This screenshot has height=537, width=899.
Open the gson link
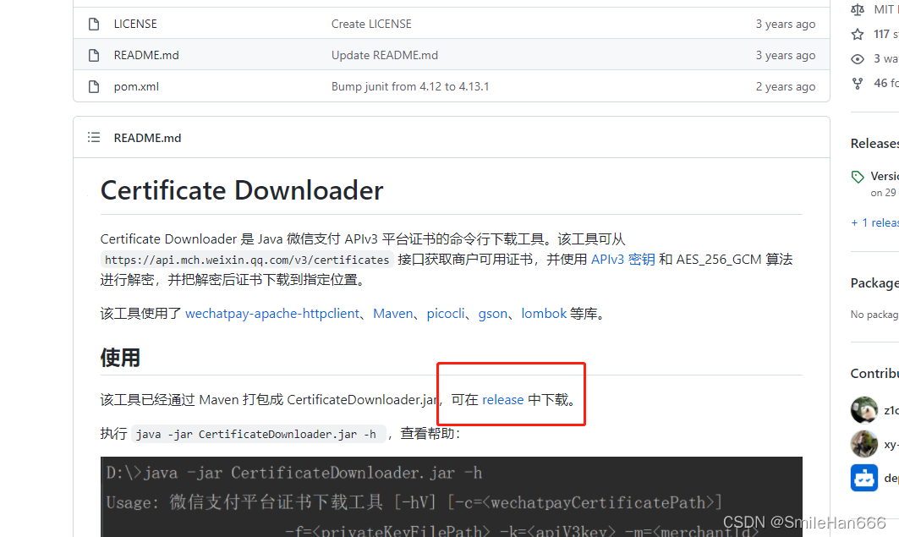pos(493,314)
